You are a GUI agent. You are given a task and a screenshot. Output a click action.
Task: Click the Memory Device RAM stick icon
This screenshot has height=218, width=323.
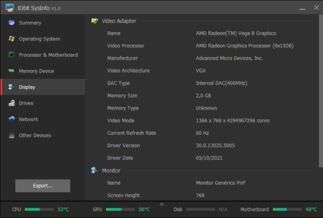[x=11, y=71]
